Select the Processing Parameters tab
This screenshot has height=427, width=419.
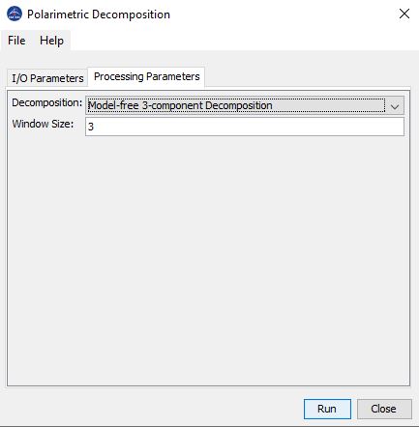(146, 77)
